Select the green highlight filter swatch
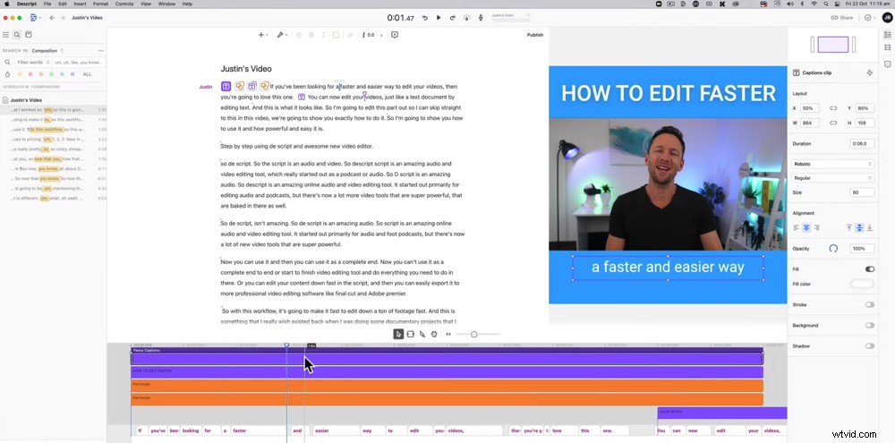895x443 pixels. pos(51,74)
